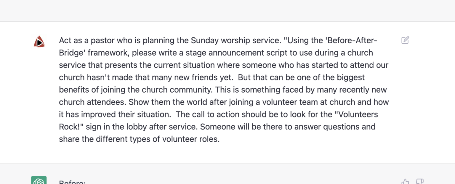Give the response a thumbs down
Screen dimensions: 455x184
[x=419, y=182]
